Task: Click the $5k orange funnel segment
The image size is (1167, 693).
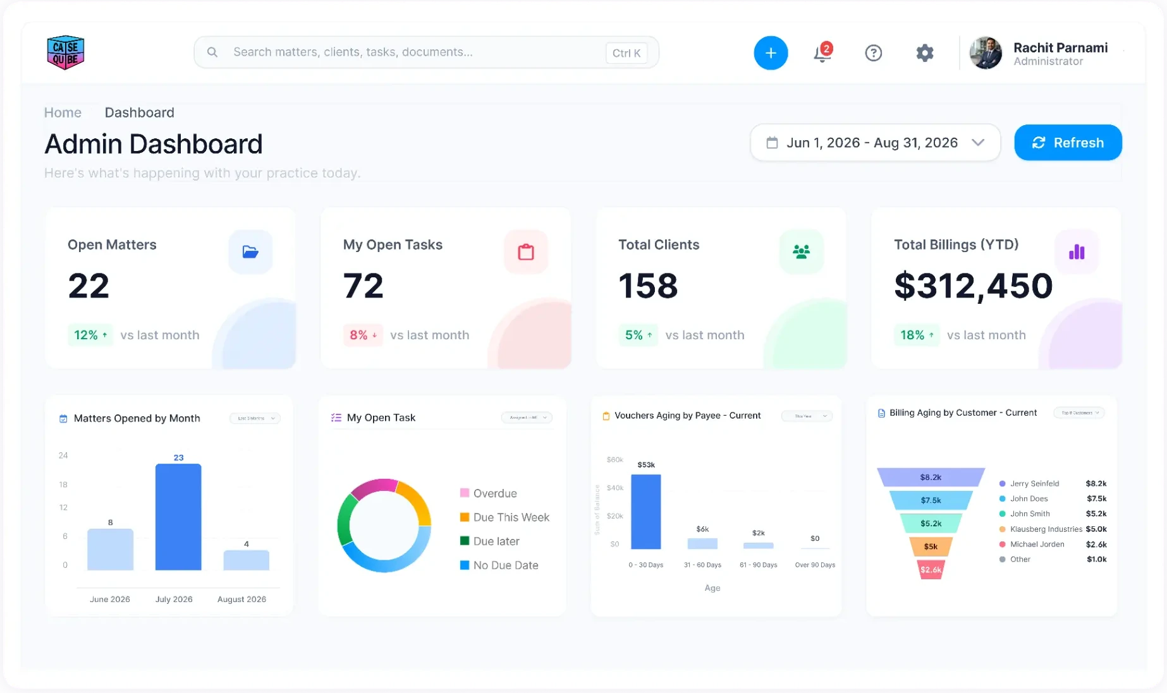Action: click(x=931, y=546)
